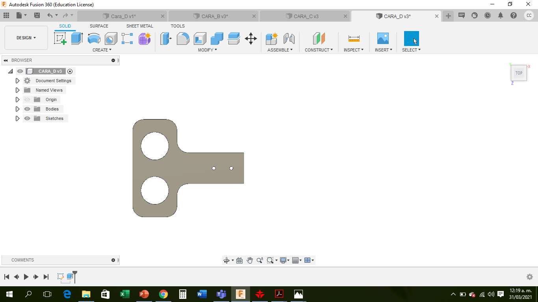This screenshot has width=538, height=302.
Task: Select the Offset Plane construct tool
Action: pyautogui.click(x=319, y=39)
